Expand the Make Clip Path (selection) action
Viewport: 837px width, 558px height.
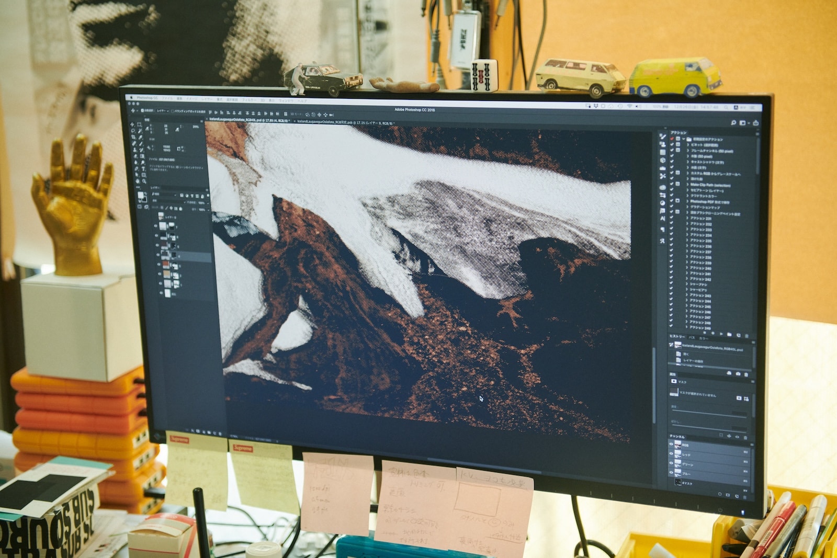coord(687,185)
